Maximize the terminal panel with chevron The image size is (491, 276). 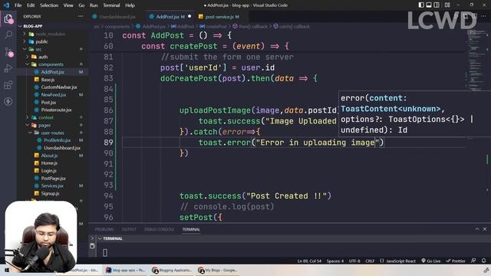point(477,229)
